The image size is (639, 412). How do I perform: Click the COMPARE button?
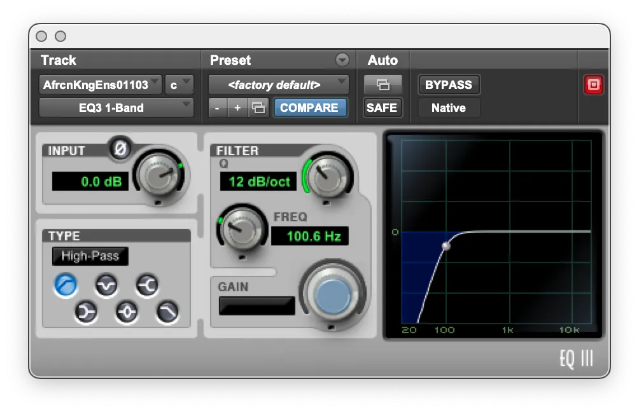[310, 107]
